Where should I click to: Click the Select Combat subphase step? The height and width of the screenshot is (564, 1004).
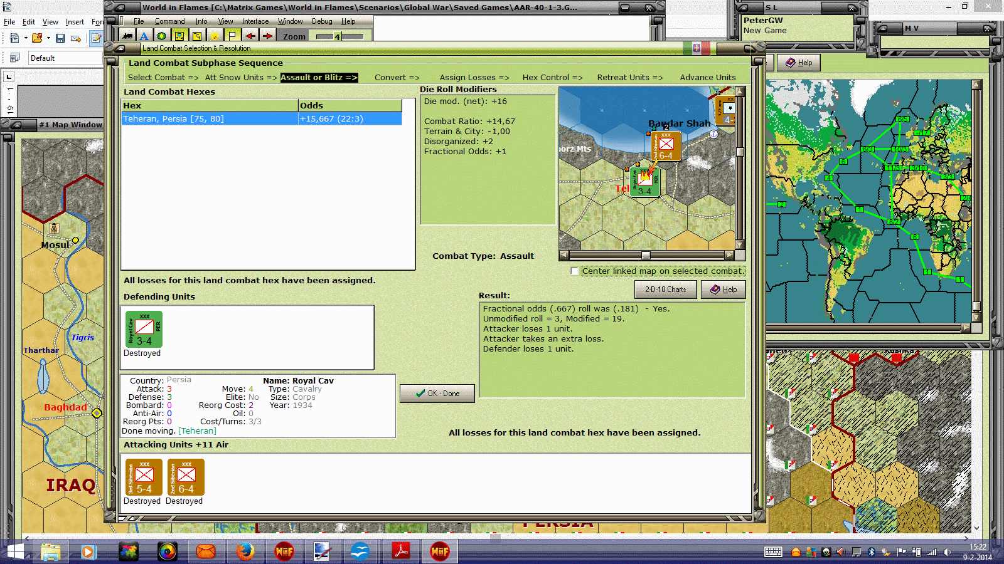(163, 78)
